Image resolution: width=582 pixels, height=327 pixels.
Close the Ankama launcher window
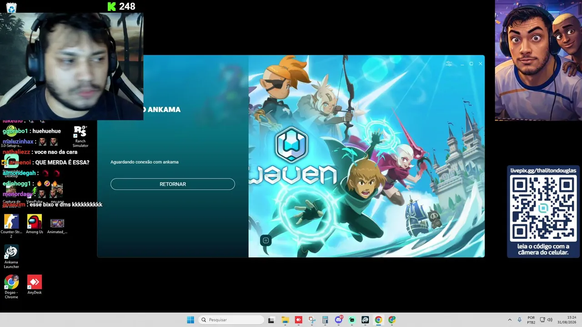tap(480, 64)
